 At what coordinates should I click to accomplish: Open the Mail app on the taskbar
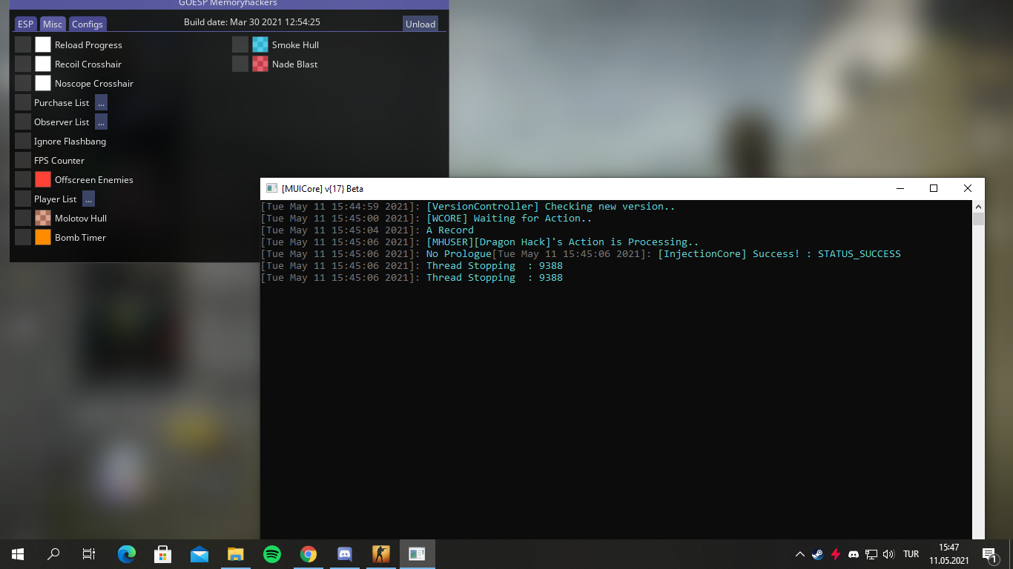coord(199,554)
